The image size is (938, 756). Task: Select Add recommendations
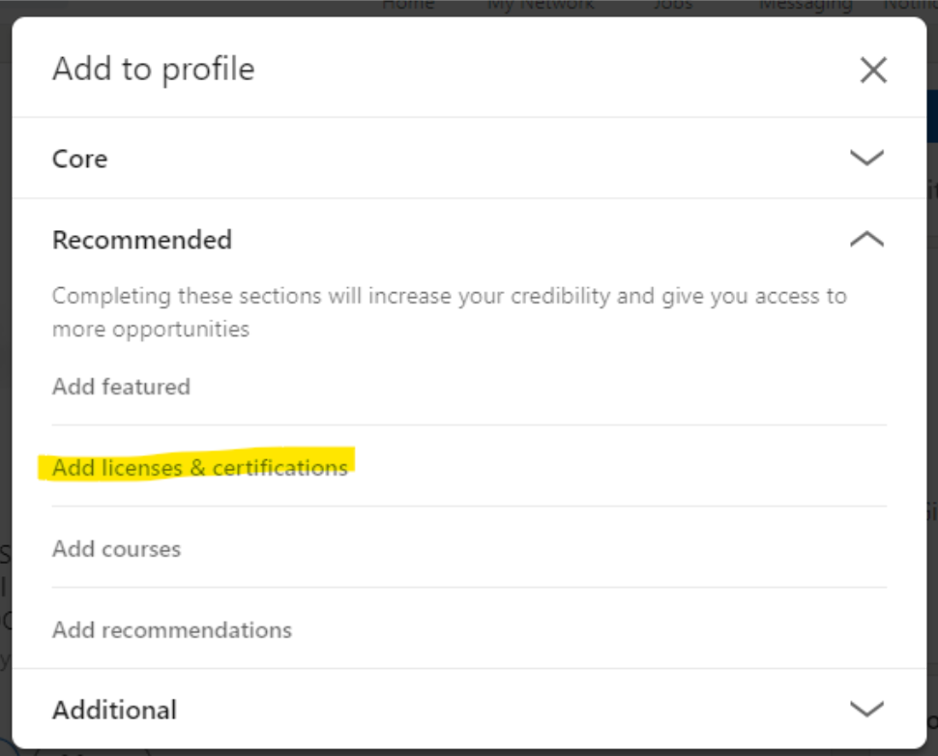tap(172, 629)
